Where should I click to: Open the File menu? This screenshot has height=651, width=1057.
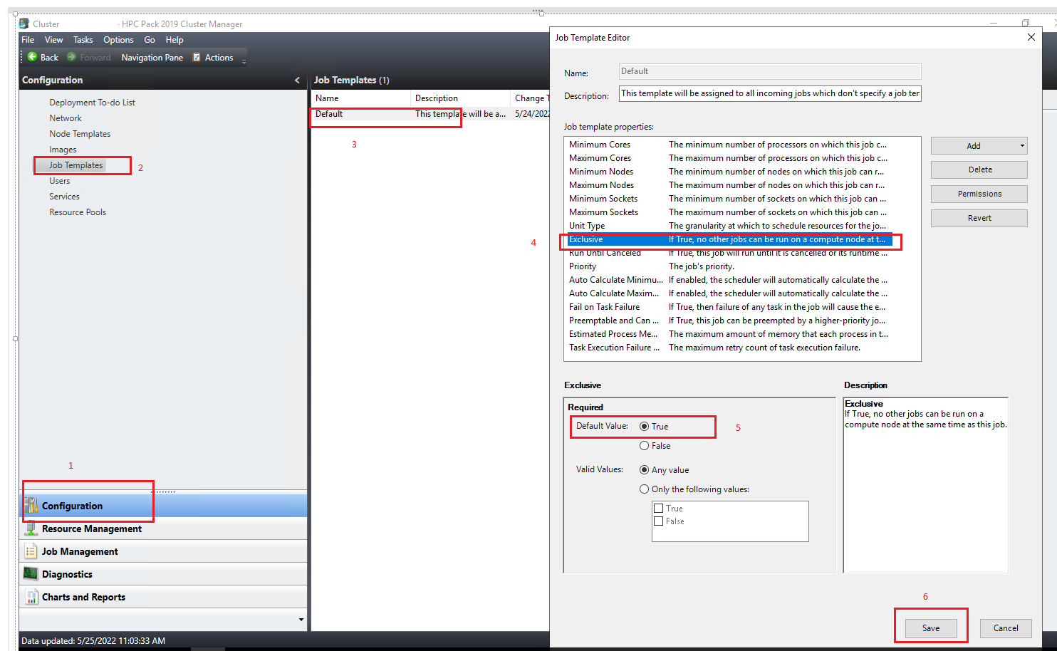(28, 40)
